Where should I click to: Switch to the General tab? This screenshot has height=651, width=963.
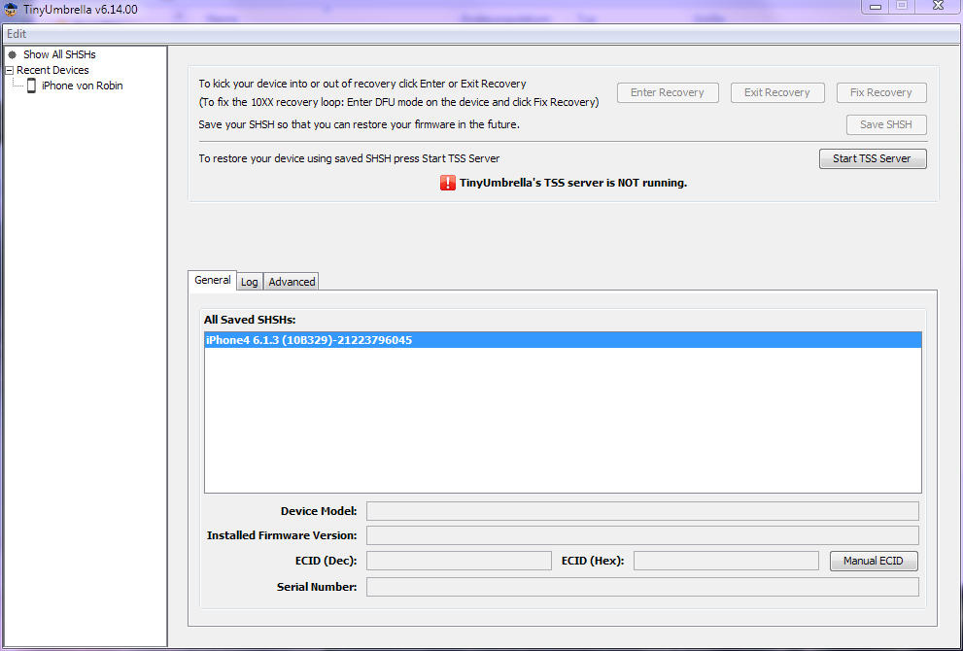coord(213,280)
